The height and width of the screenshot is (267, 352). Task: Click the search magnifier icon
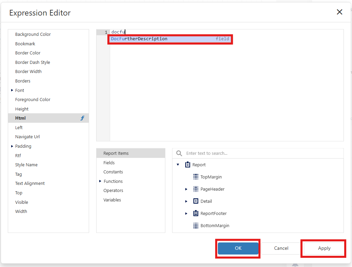(179, 153)
